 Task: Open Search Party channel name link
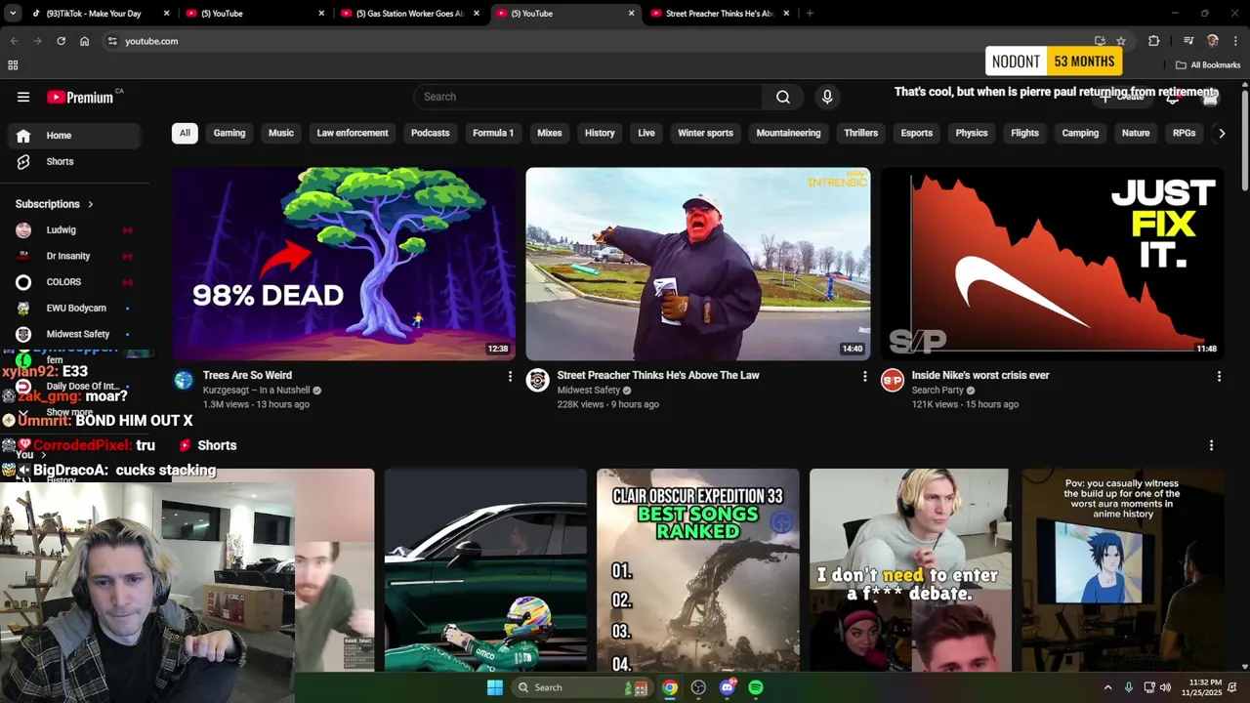tap(937, 391)
